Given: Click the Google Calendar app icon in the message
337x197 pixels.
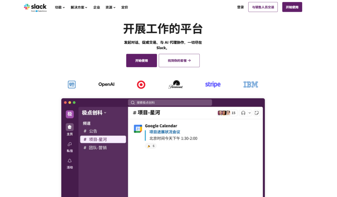Looking at the screenshot, I should coord(138,128).
